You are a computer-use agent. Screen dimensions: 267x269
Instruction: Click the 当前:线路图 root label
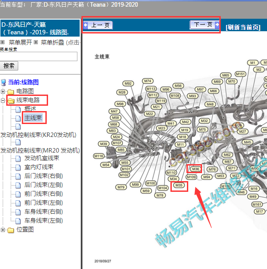(23, 82)
